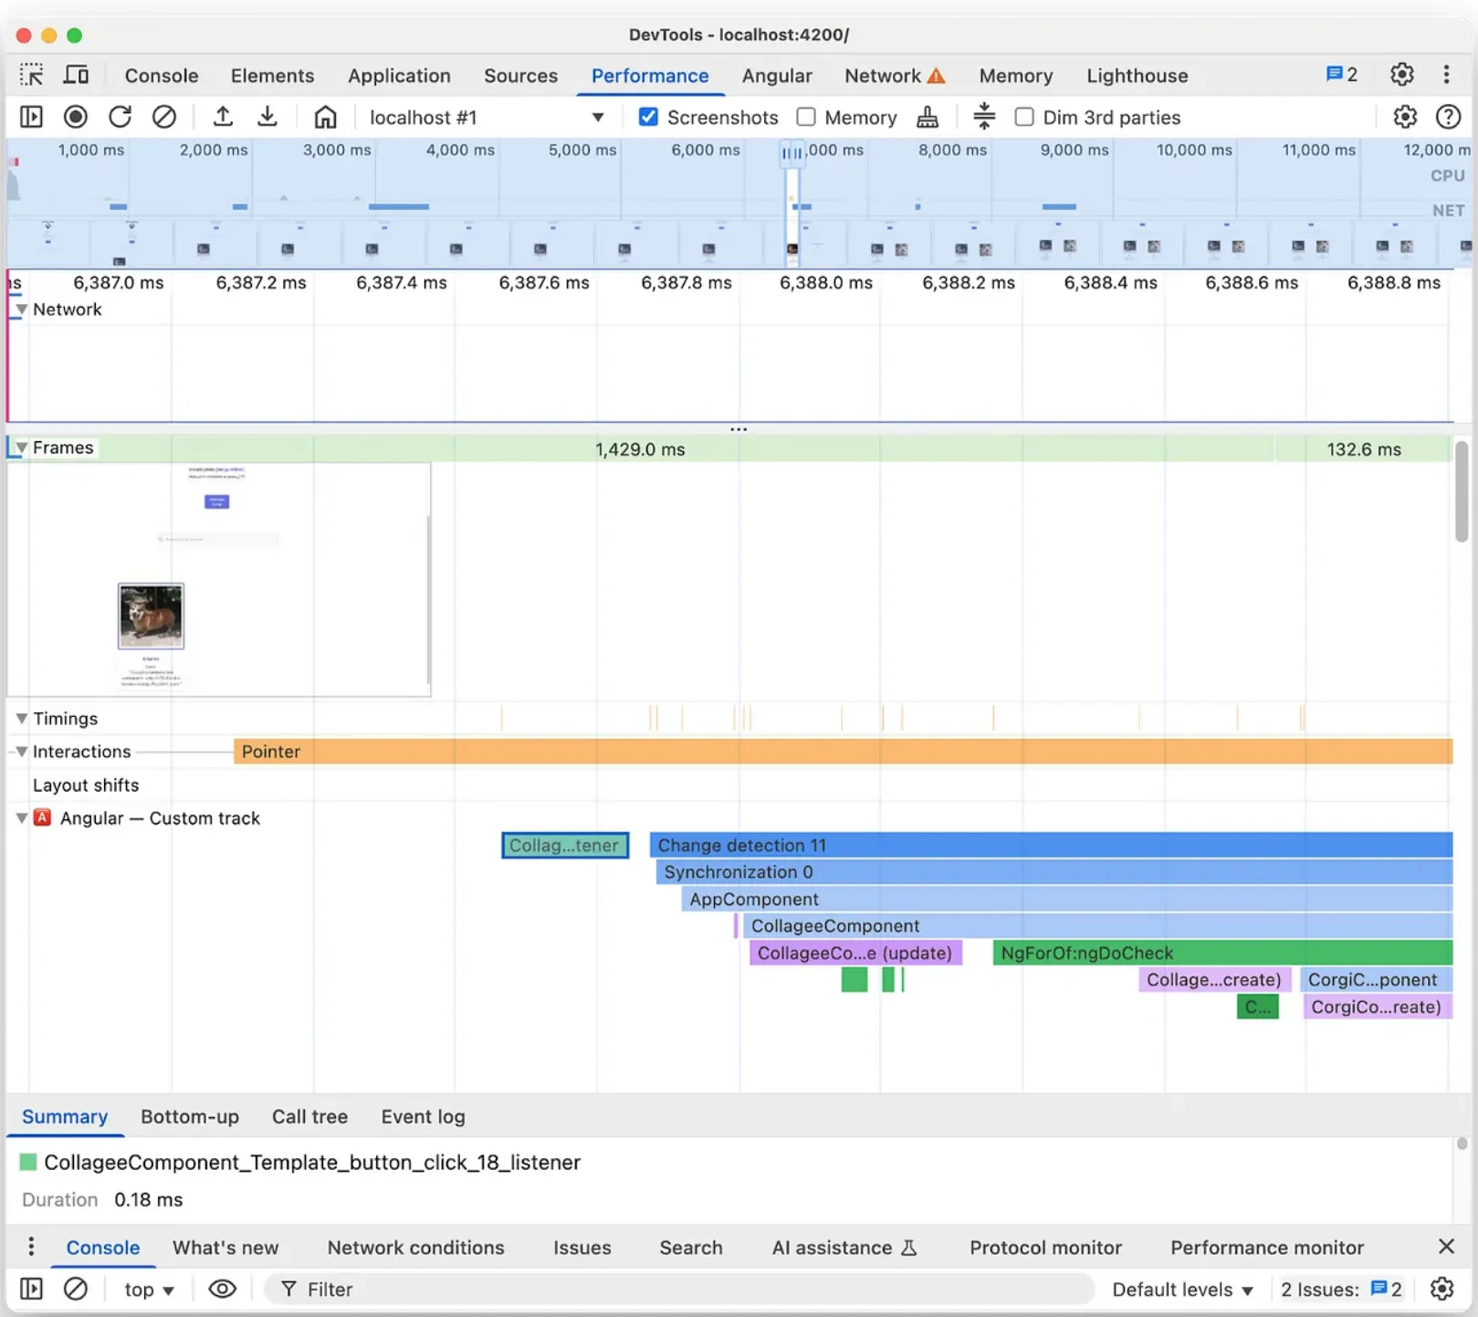1478x1317 pixels.
Task: Disable the Screenshots checkbox
Action: [x=648, y=117]
